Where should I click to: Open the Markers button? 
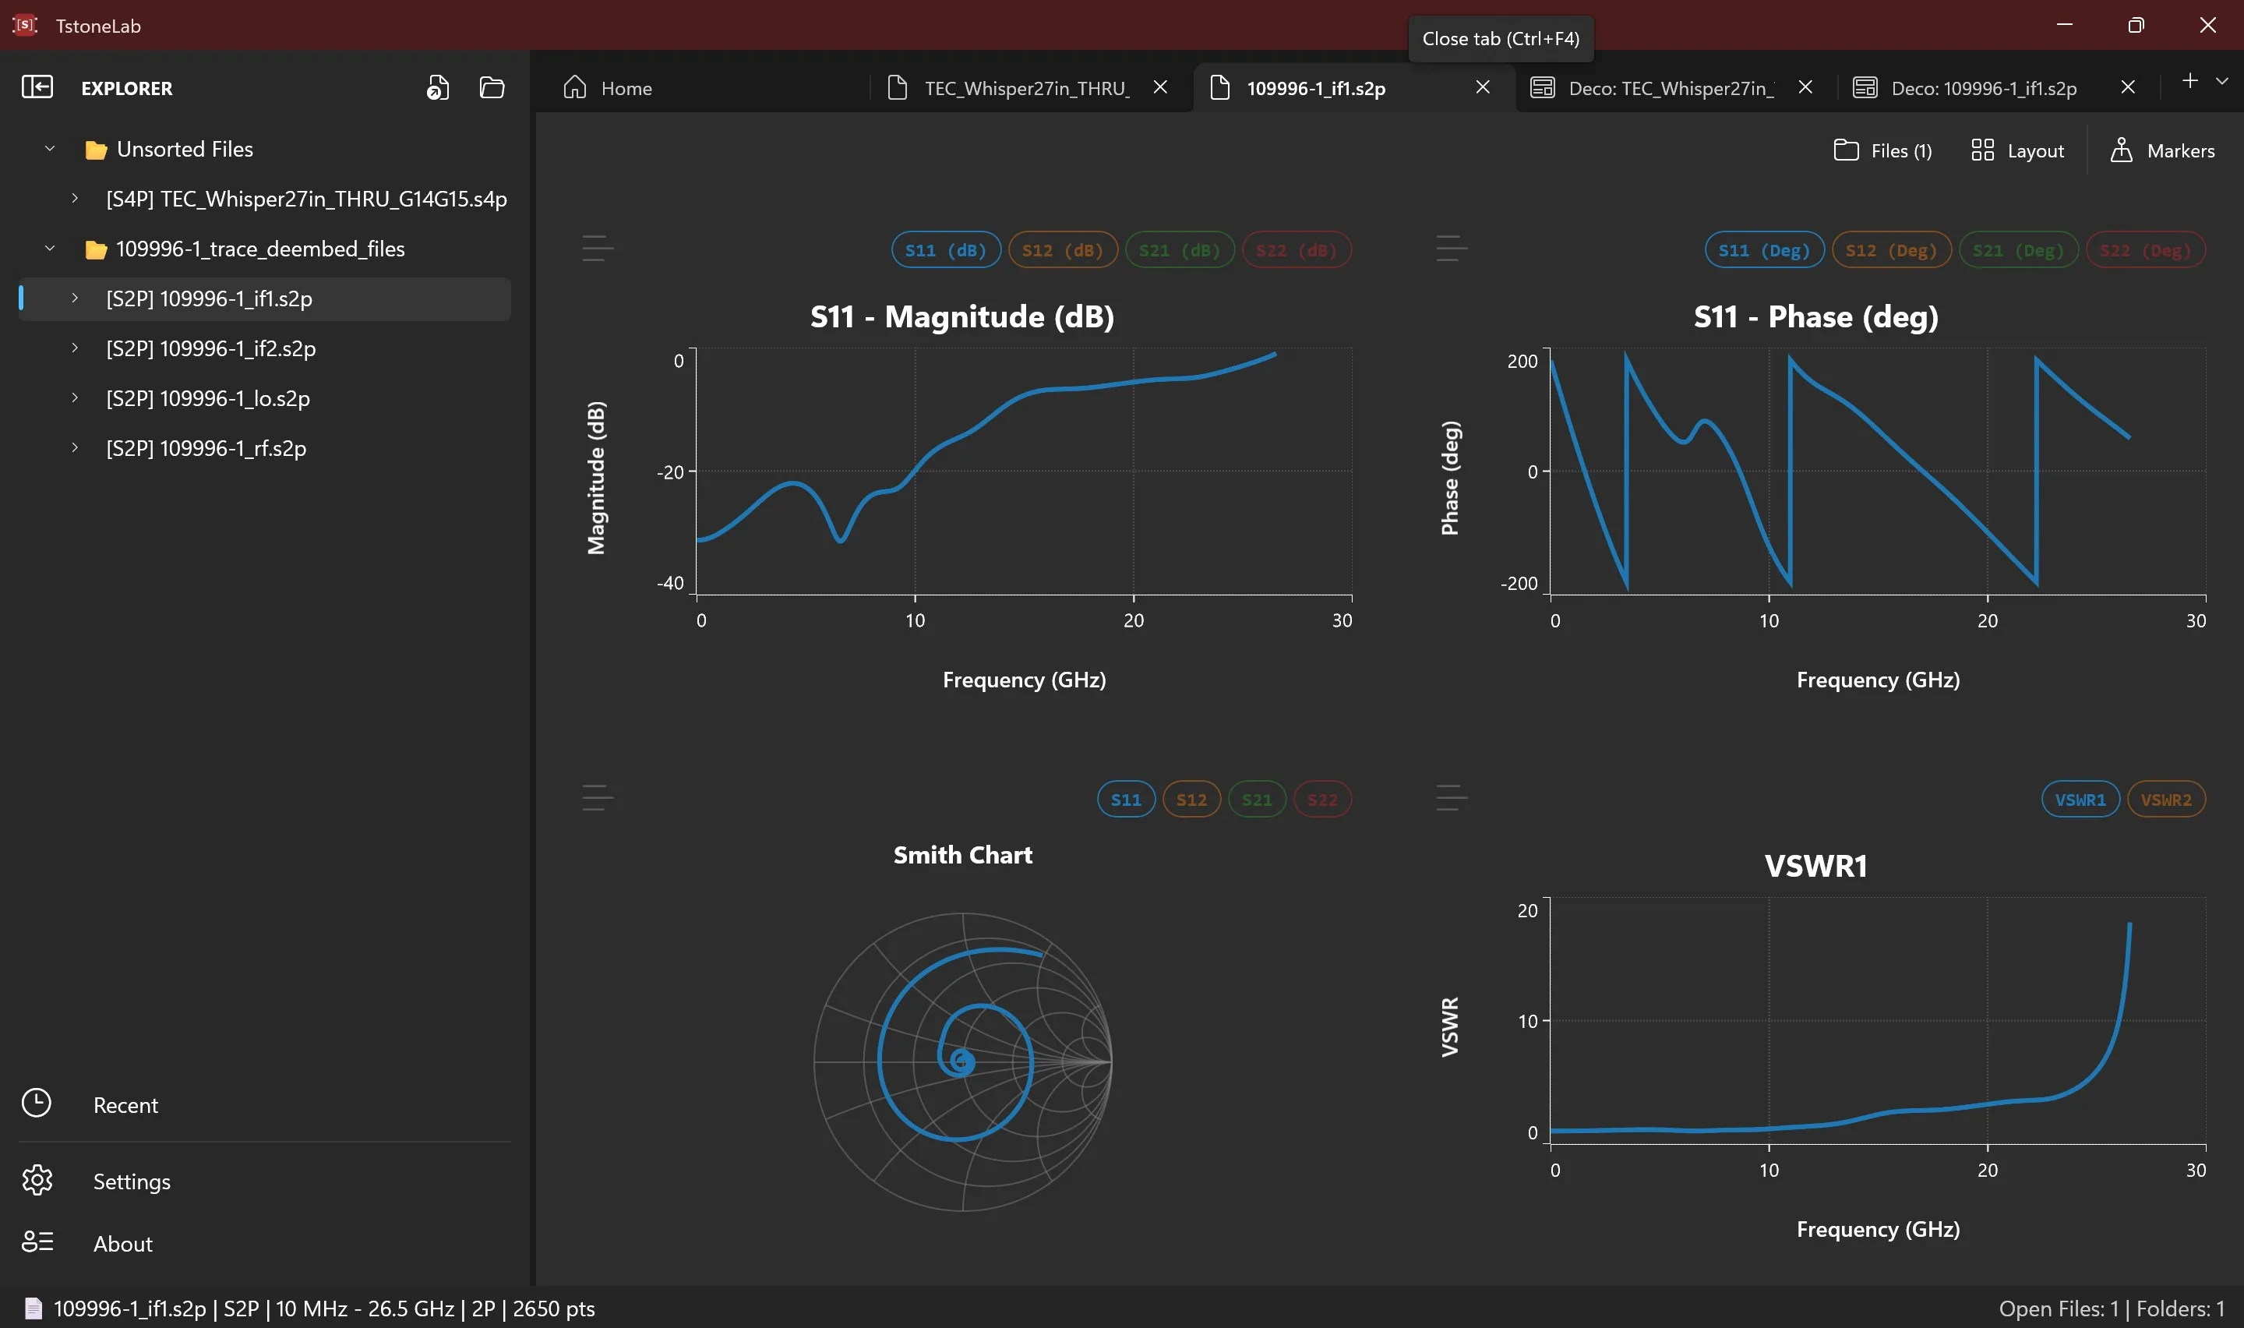pyautogui.click(x=2163, y=150)
